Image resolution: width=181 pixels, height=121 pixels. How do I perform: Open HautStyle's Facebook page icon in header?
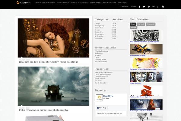[139, 7]
